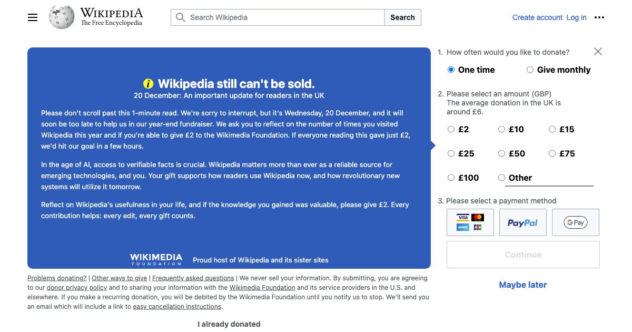Open the ellipsis more options menu
This screenshot has height=332, width=632.
coord(599,17)
